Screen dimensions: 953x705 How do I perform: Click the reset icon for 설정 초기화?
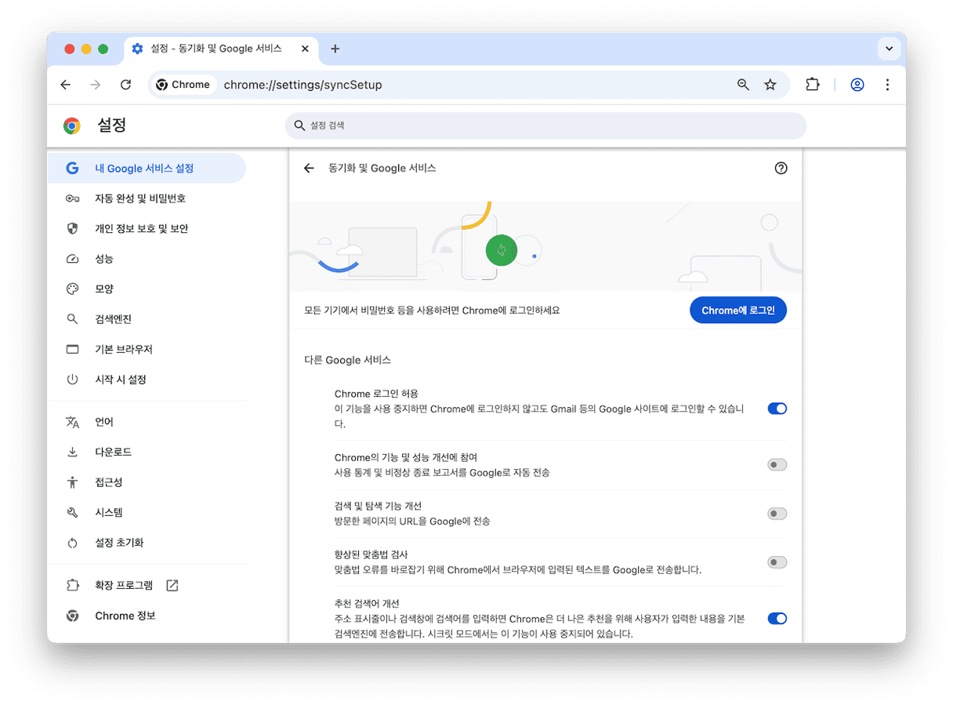pyautogui.click(x=72, y=543)
